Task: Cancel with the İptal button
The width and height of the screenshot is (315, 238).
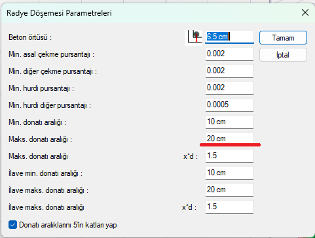Action: [283, 55]
